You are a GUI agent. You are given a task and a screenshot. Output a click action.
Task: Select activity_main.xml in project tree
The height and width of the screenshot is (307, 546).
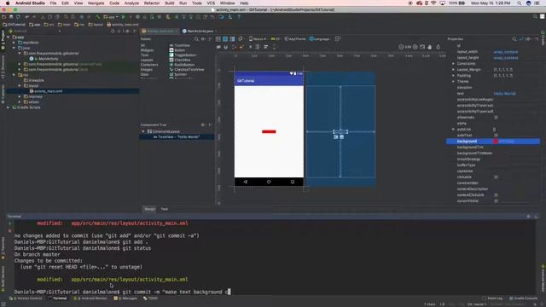[x=48, y=91]
